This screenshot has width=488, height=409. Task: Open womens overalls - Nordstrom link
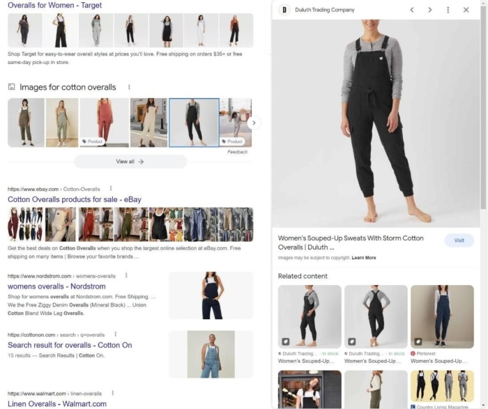56,286
